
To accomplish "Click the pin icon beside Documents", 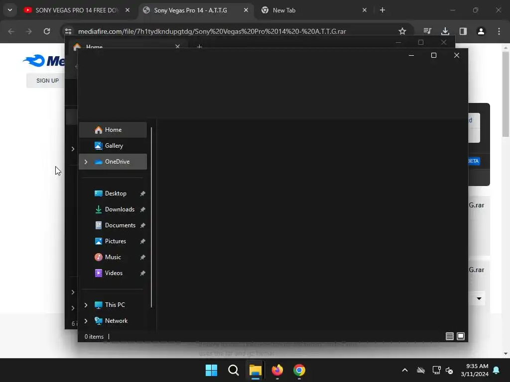I will pos(142,225).
